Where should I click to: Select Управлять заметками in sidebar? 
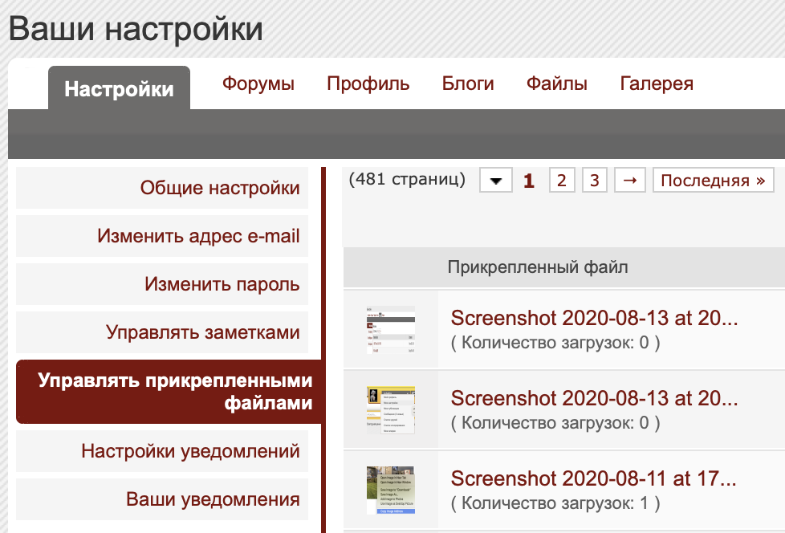(162, 332)
